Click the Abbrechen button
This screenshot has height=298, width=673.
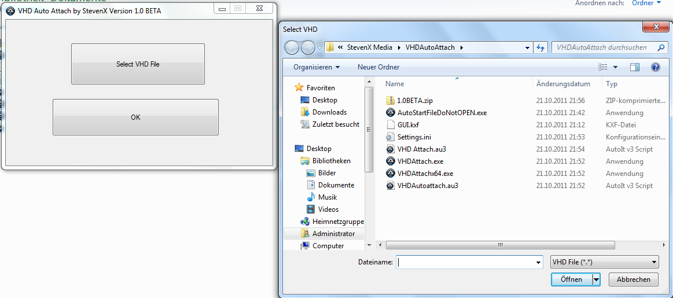(x=633, y=279)
